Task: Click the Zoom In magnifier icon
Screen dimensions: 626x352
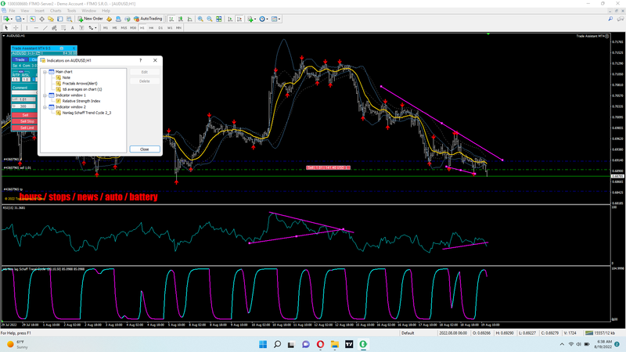Action: click(x=200, y=19)
